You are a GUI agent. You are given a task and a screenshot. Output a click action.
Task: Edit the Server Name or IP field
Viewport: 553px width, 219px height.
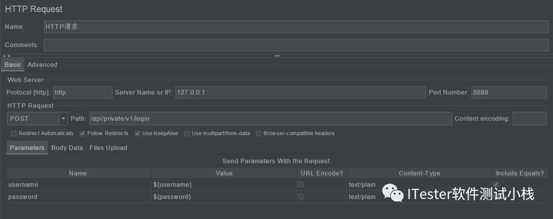[301, 93]
